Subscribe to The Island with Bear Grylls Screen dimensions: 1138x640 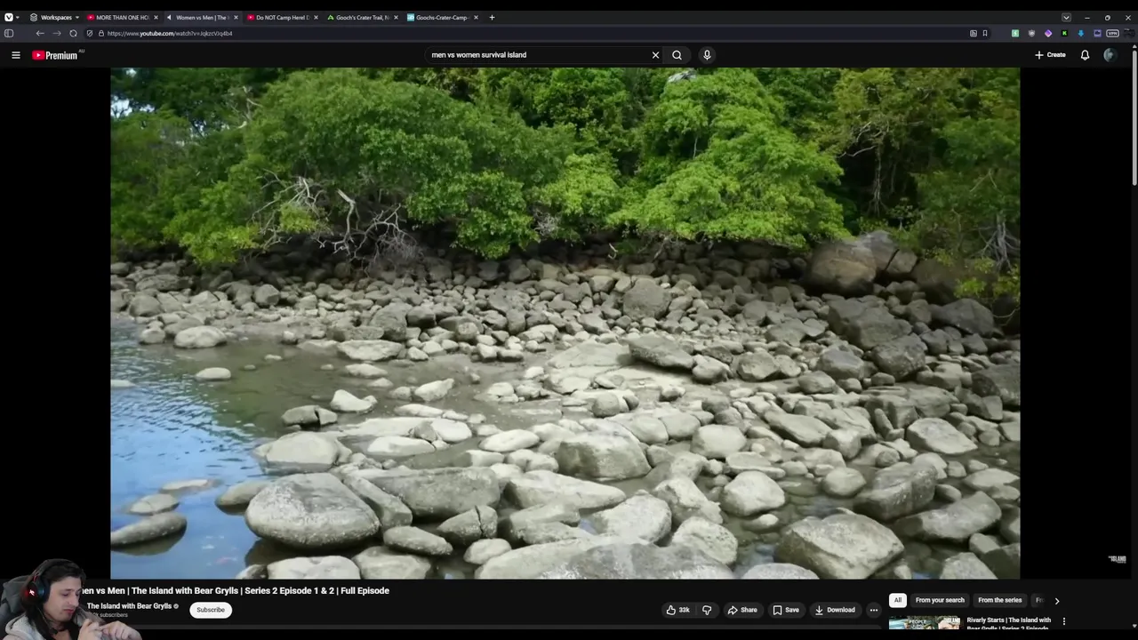[x=211, y=610]
